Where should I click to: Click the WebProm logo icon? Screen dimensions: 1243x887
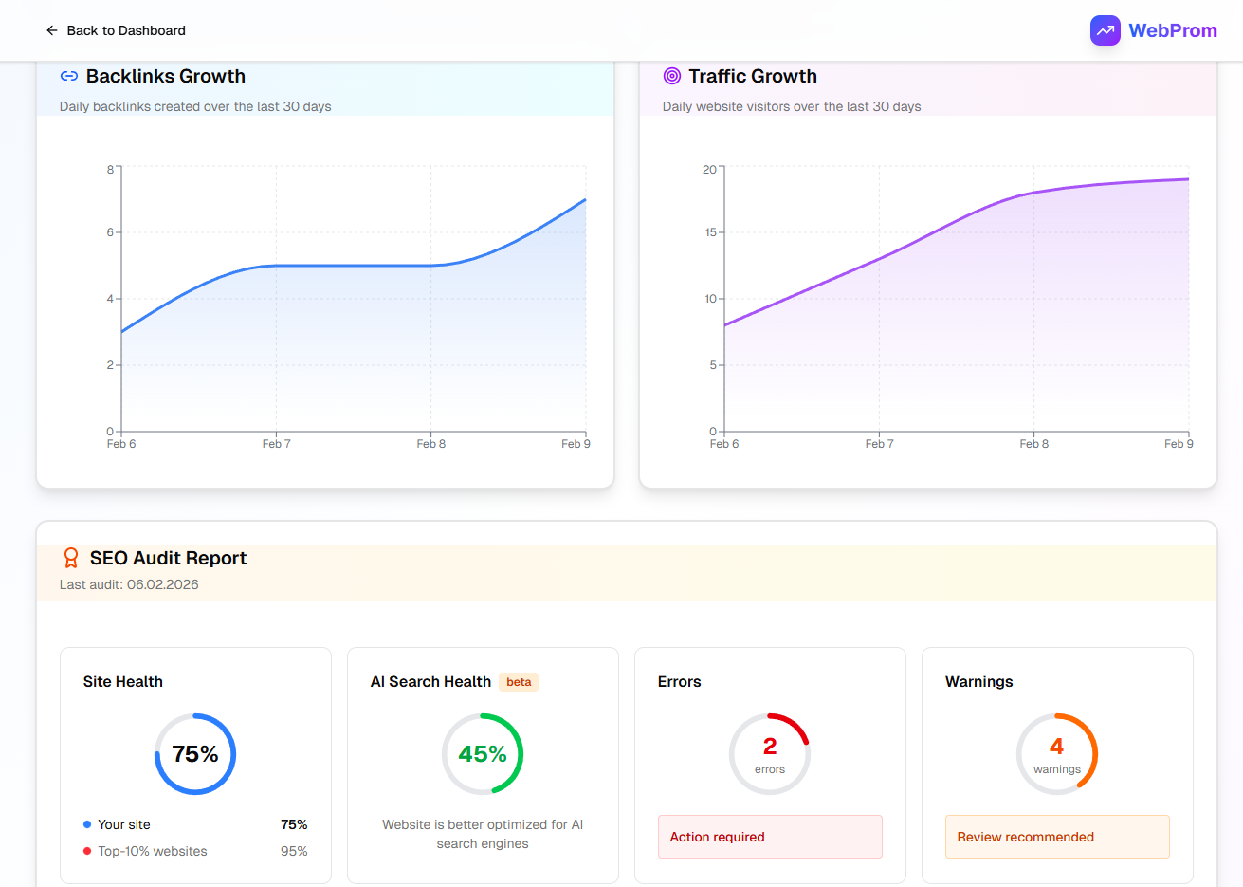pyautogui.click(x=1105, y=30)
